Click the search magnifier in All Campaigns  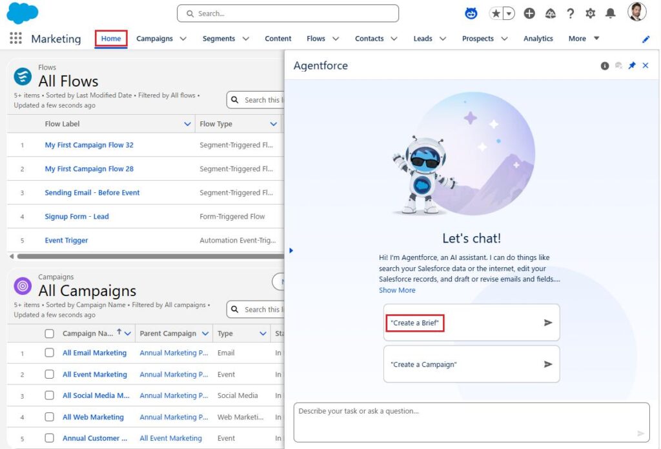click(x=235, y=309)
